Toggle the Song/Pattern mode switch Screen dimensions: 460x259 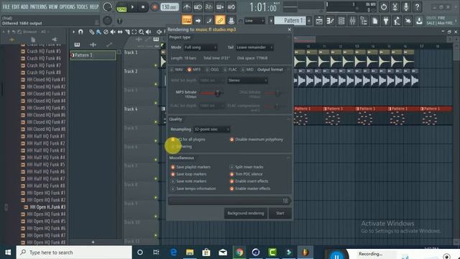tap(121, 8)
